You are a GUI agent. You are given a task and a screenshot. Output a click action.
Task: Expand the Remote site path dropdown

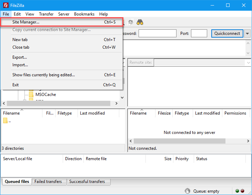click(x=248, y=62)
